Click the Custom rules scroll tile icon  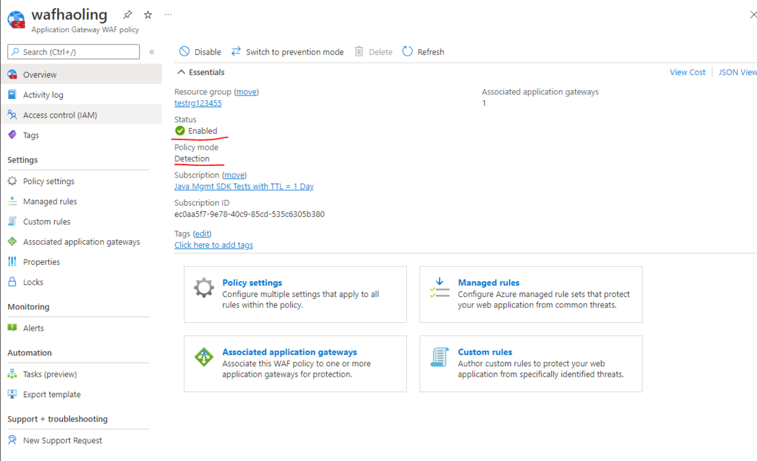pos(439,357)
